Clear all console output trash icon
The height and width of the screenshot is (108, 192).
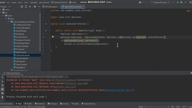[x=2, y=97]
